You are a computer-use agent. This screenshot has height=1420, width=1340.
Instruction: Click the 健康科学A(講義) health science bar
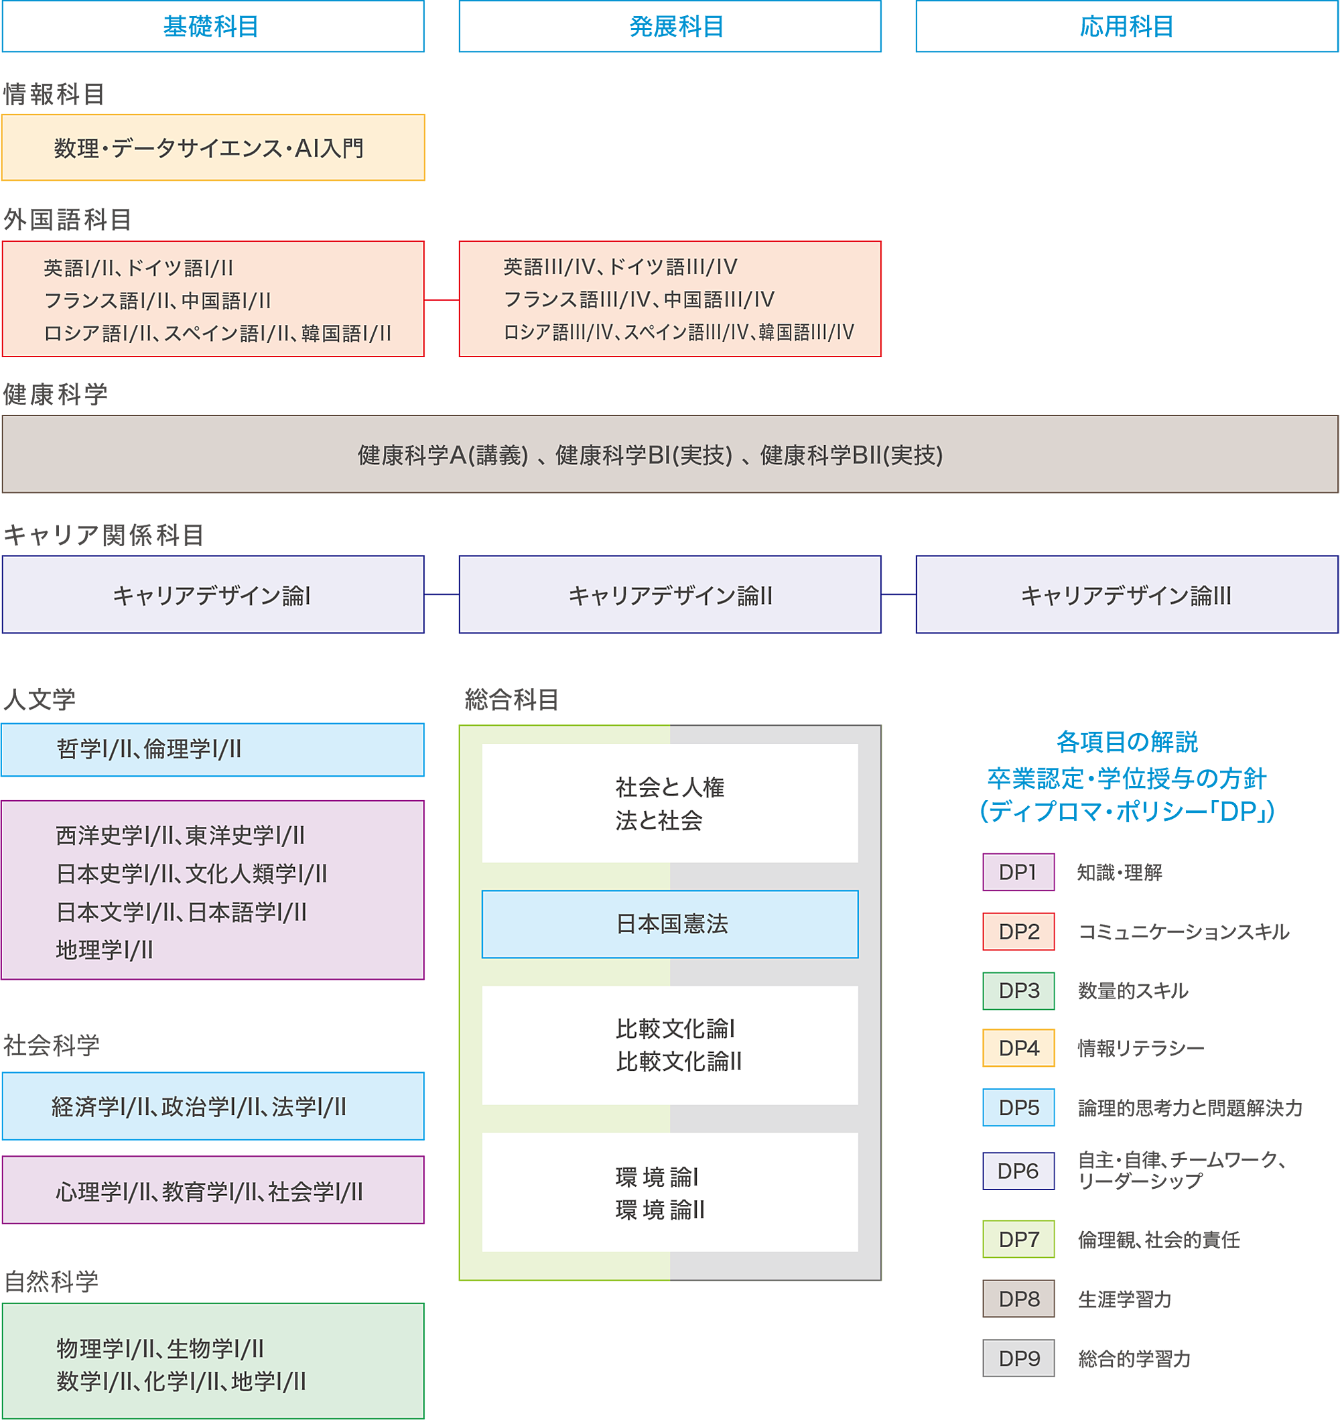click(x=443, y=455)
